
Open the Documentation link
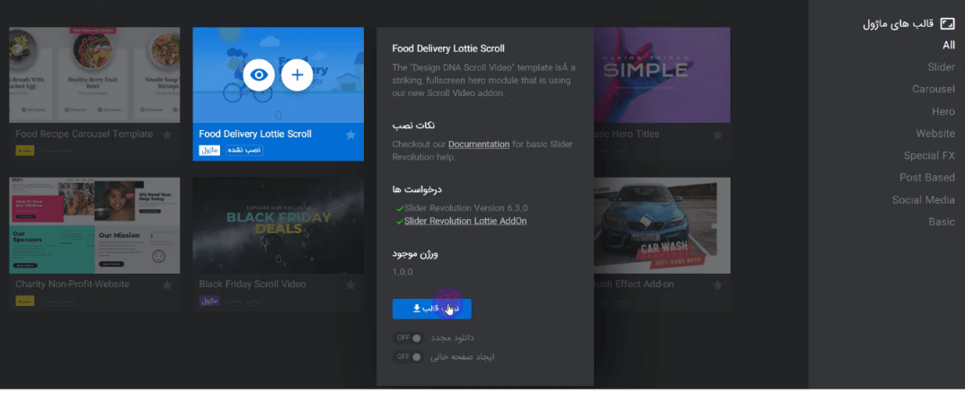click(x=479, y=144)
